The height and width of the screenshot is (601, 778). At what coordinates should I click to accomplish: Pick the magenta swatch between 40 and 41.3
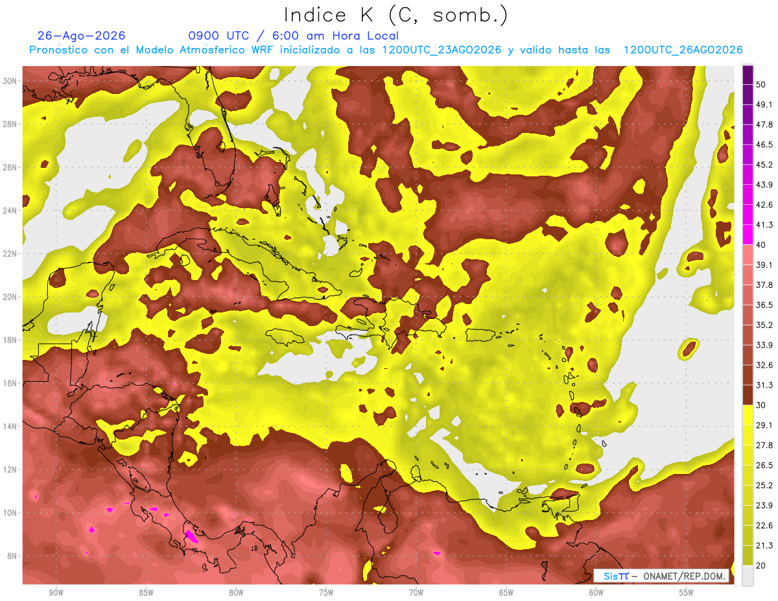(x=748, y=235)
